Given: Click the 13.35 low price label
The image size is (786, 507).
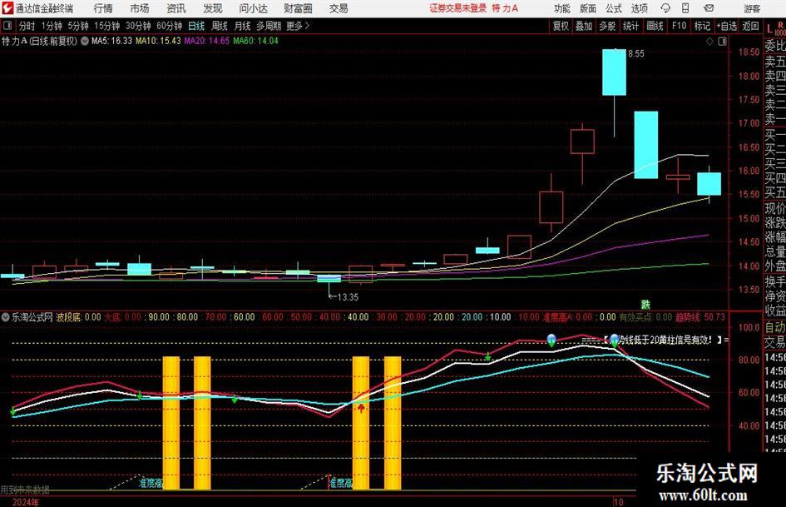Looking at the screenshot, I should (348, 297).
